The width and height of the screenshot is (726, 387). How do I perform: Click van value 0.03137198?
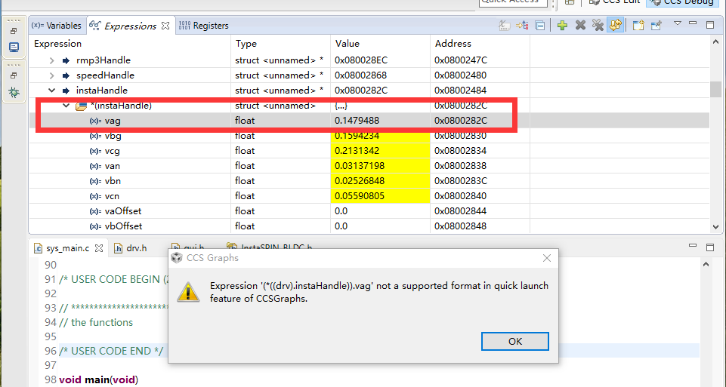[x=360, y=165]
